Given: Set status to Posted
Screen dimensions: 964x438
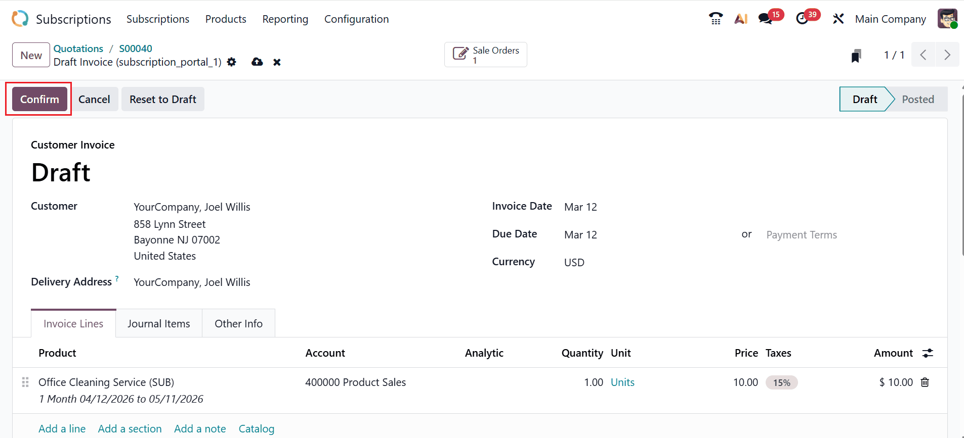Looking at the screenshot, I should click(917, 100).
